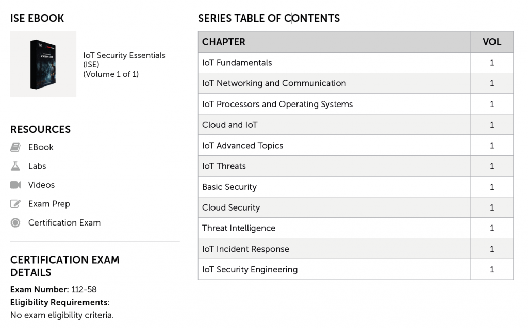This screenshot has height=329, width=528.
Task: Click the Certification Exam circle icon
Action: 15,223
